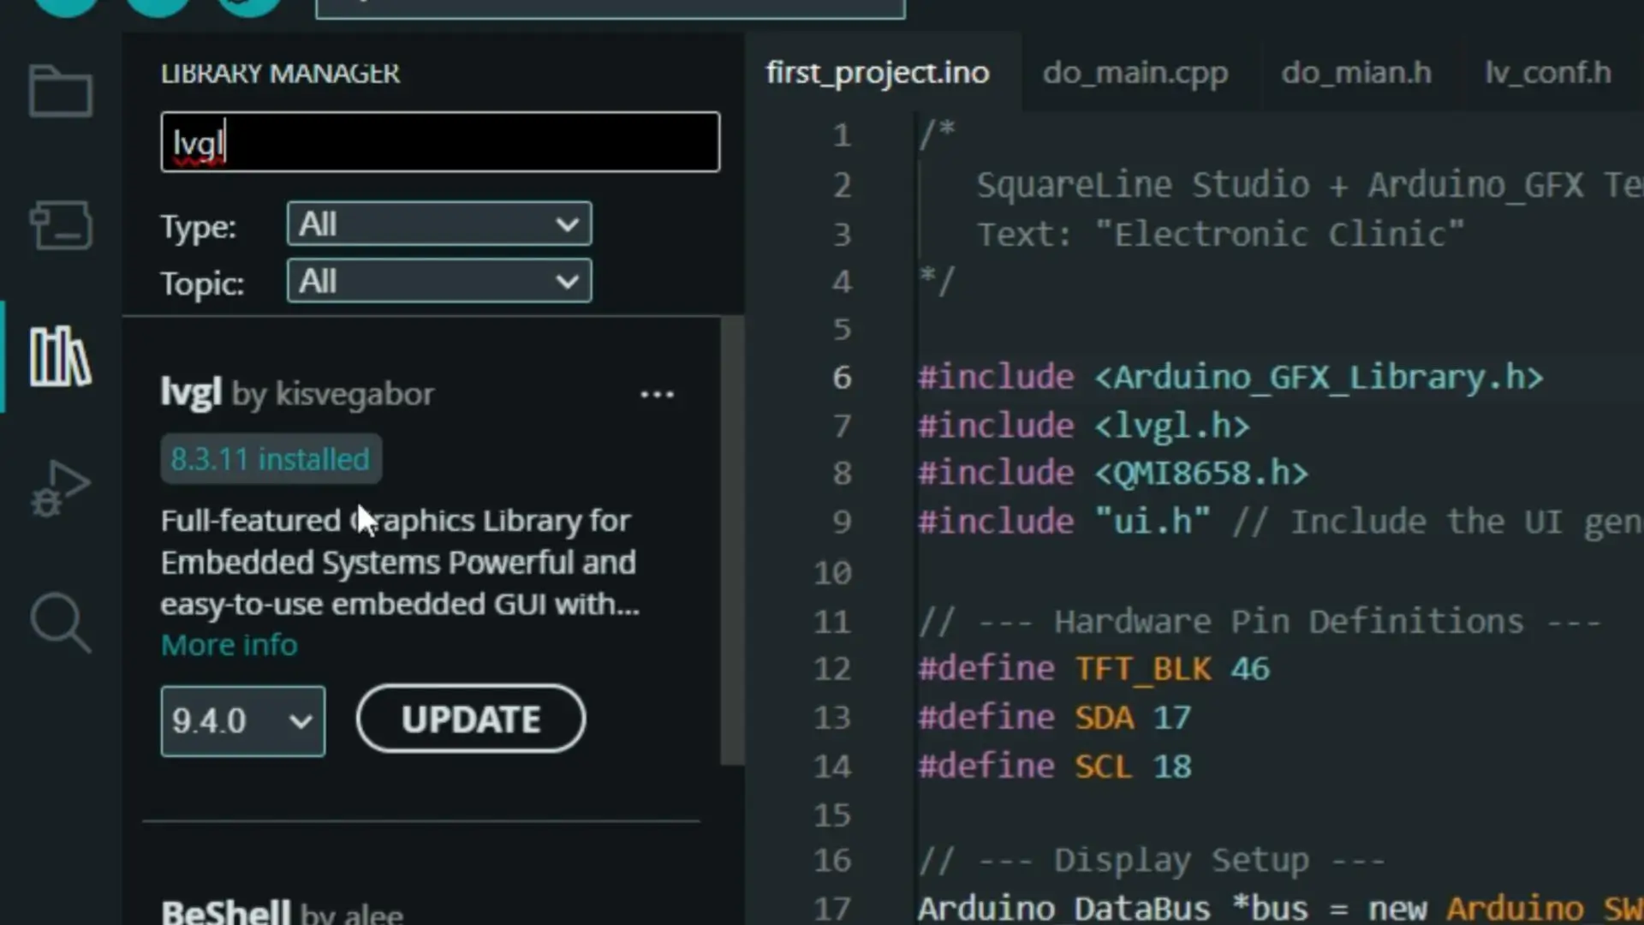Switch to the do_mian.h tab
Screen dimensions: 1644x925
point(1356,73)
